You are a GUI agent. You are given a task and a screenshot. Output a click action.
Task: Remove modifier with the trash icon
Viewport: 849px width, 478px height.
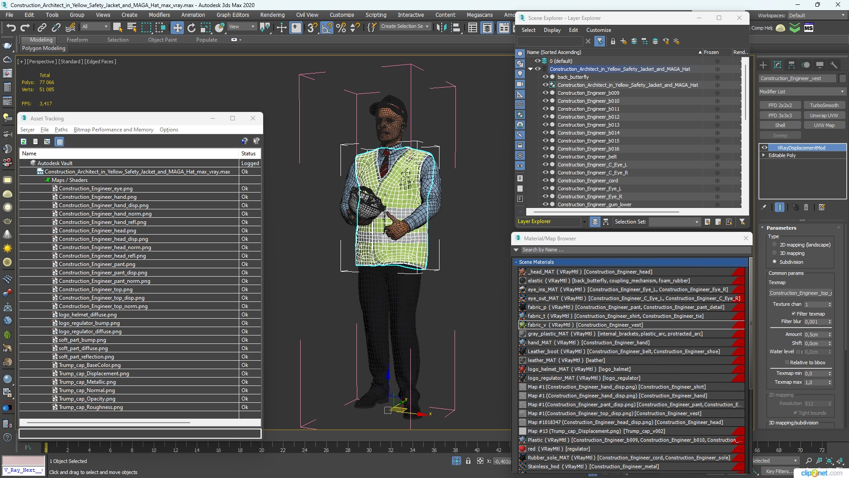[x=806, y=207]
